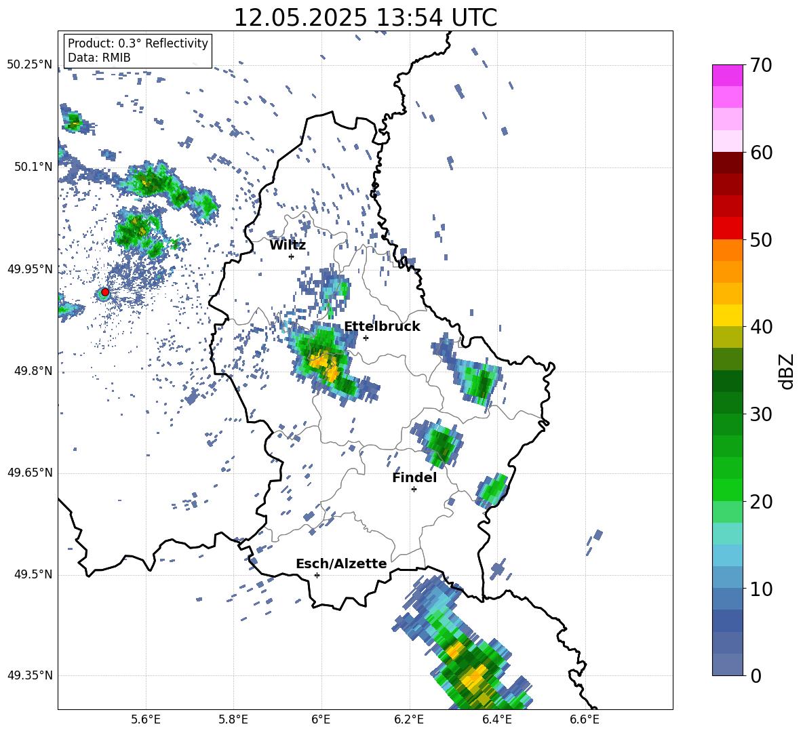803x733 pixels.
Task: Click the 50.25°N latitude label
Action: [x=30, y=65]
